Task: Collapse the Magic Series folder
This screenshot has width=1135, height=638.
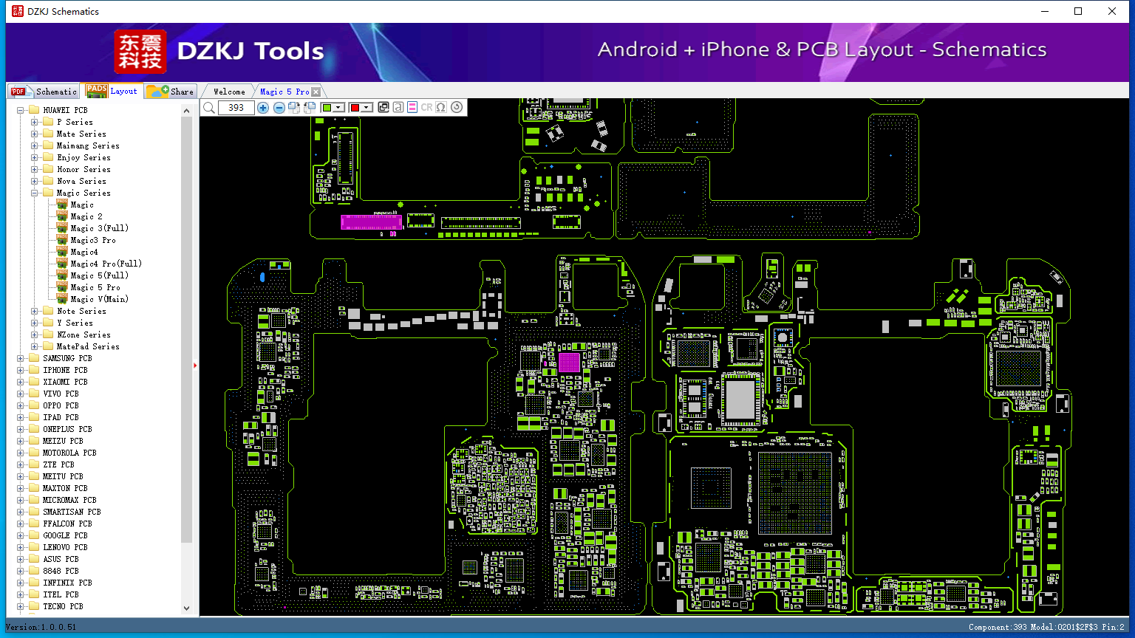Action: click(35, 193)
